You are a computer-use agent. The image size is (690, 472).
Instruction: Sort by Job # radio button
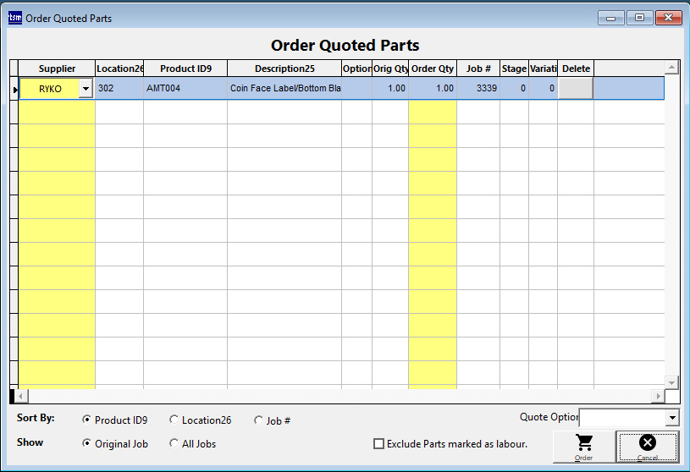[259, 420]
